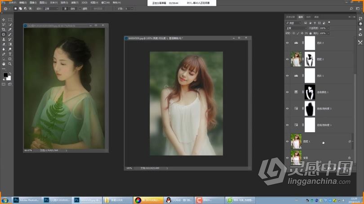The height and width of the screenshot is (204, 364).
Task: Select the Zoom magnifier tool
Action: click(x=10, y=64)
